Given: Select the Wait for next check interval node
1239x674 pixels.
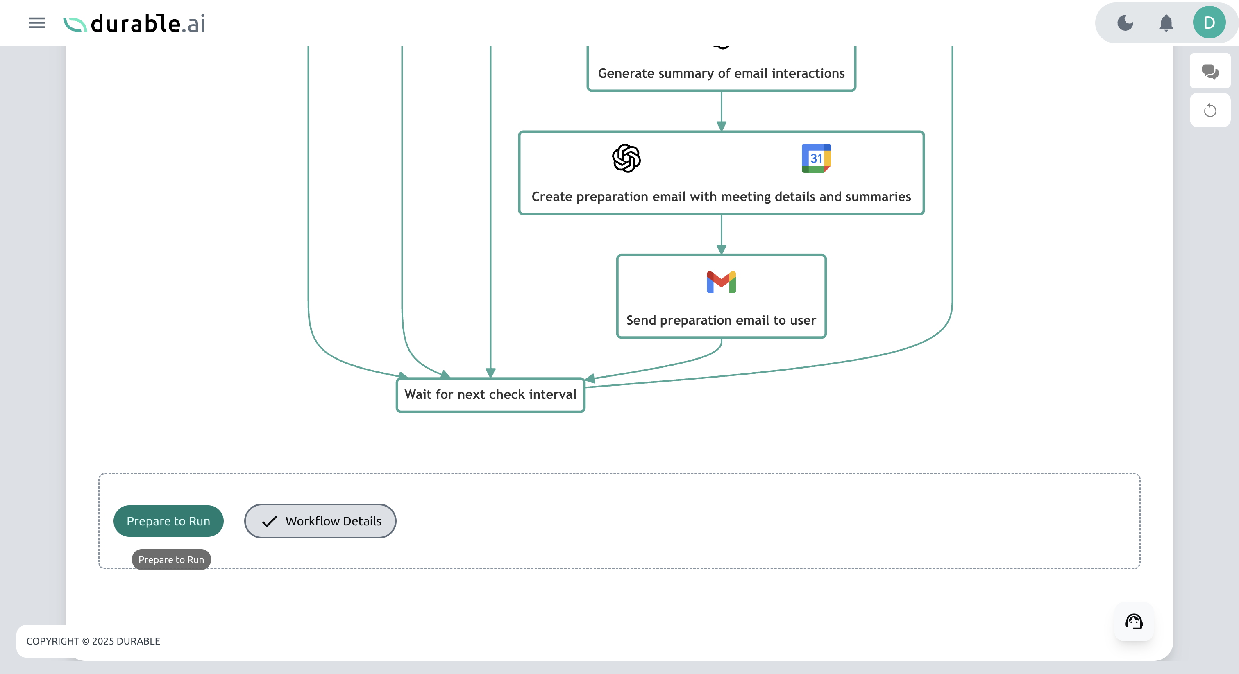Looking at the screenshot, I should pos(490,394).
